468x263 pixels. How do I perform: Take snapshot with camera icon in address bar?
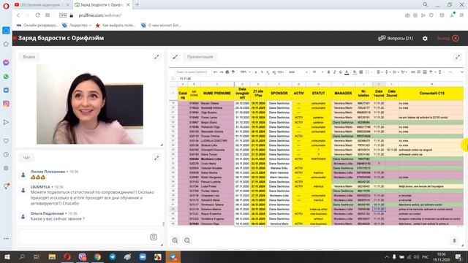click(407, 15)
